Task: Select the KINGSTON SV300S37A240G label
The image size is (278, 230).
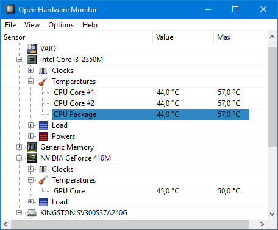Action: click(84, 213)
